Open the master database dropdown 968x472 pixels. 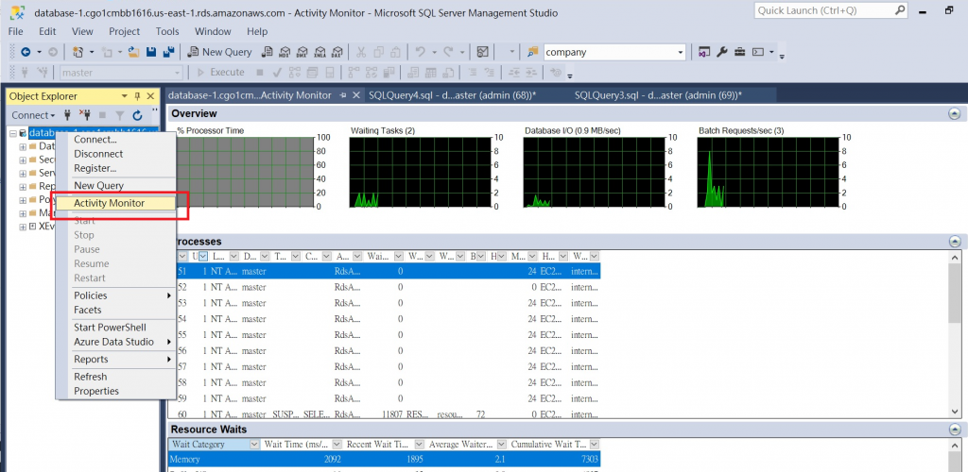coord(177,73)
